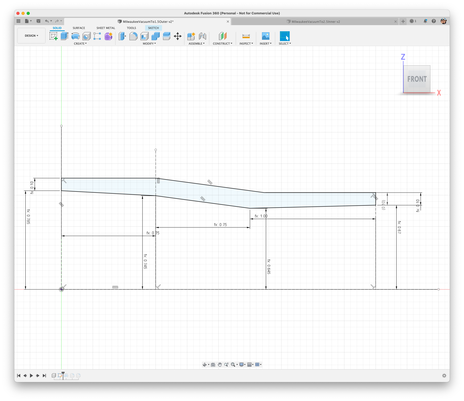The width and height of the screenshot is (464, 401).
Task: Open Viewports layout dropdown
Action: (258, 365)
